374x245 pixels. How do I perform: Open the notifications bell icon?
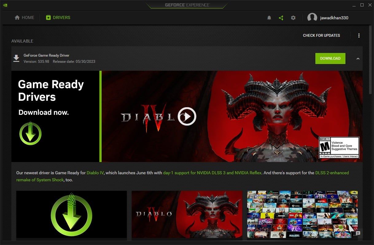(x=269, y=18)
